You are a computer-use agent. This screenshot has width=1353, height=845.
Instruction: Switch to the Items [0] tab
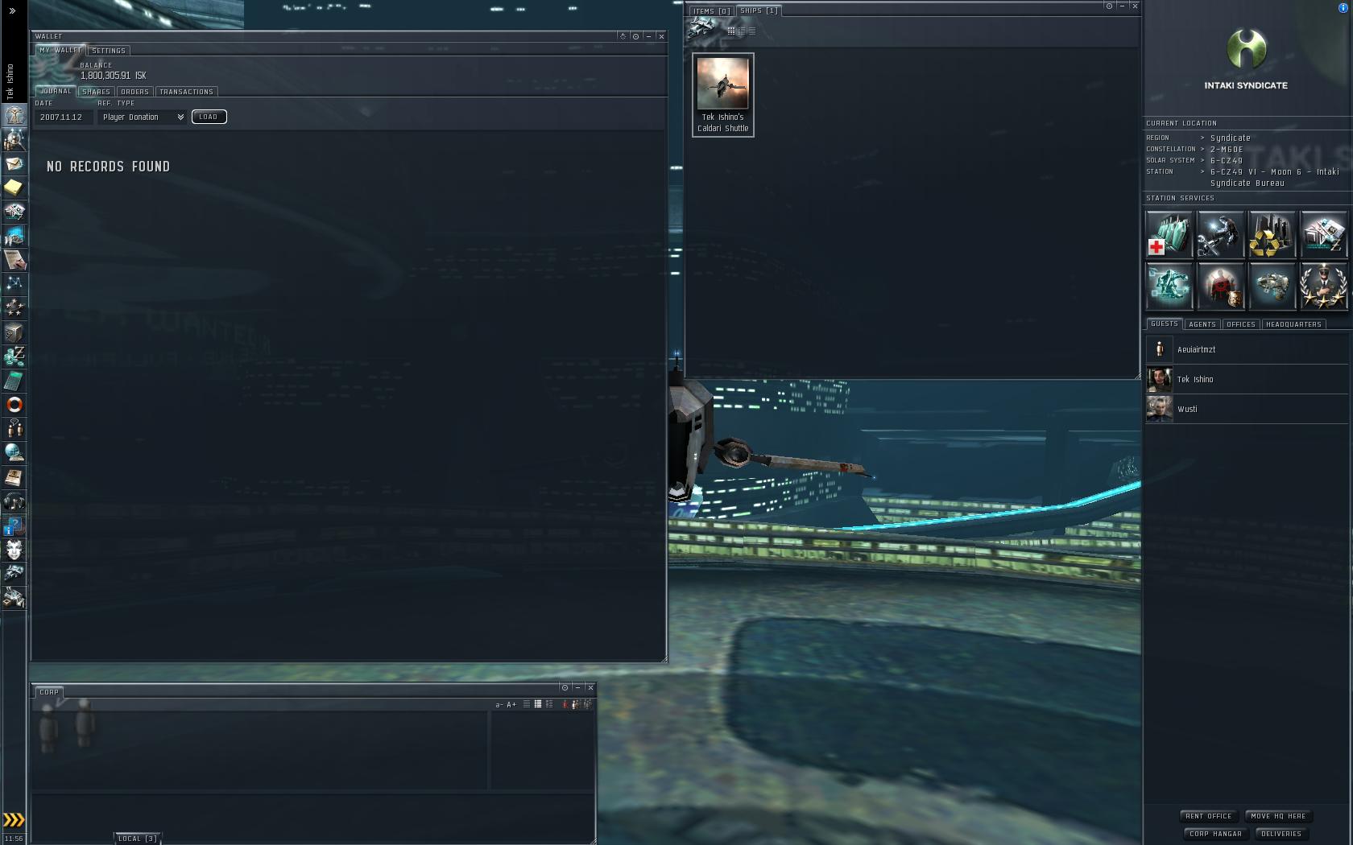point(712,11)
